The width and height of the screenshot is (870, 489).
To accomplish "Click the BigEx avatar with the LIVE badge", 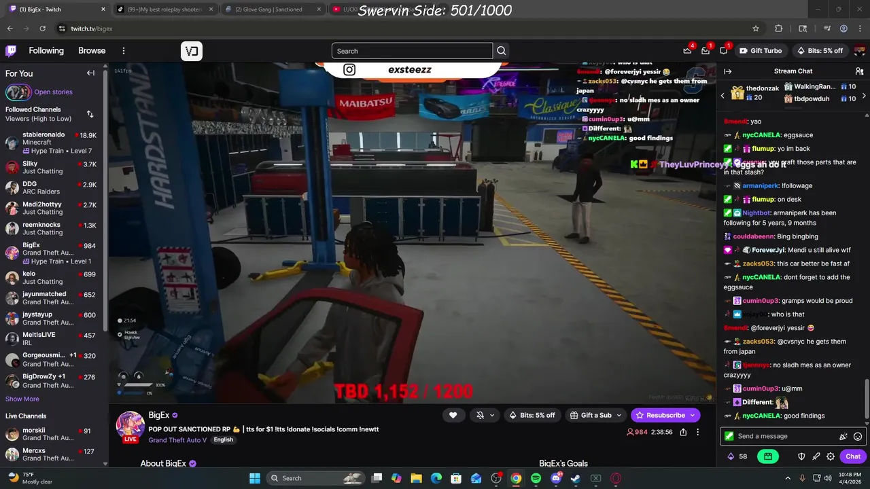I will (x=130, y=427).
